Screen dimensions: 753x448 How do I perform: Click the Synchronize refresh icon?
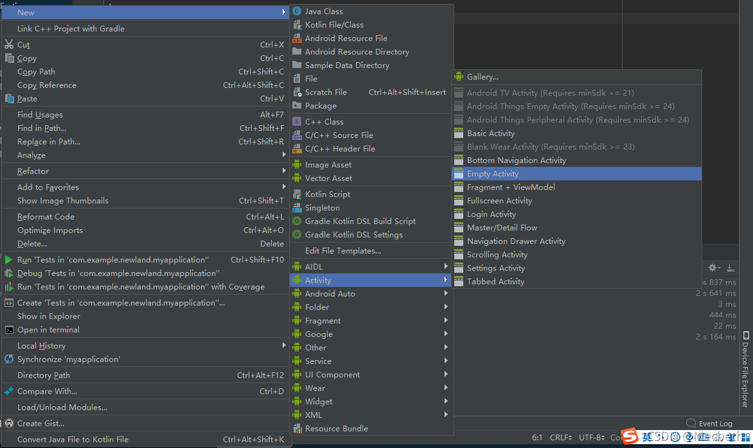[8, 359]
